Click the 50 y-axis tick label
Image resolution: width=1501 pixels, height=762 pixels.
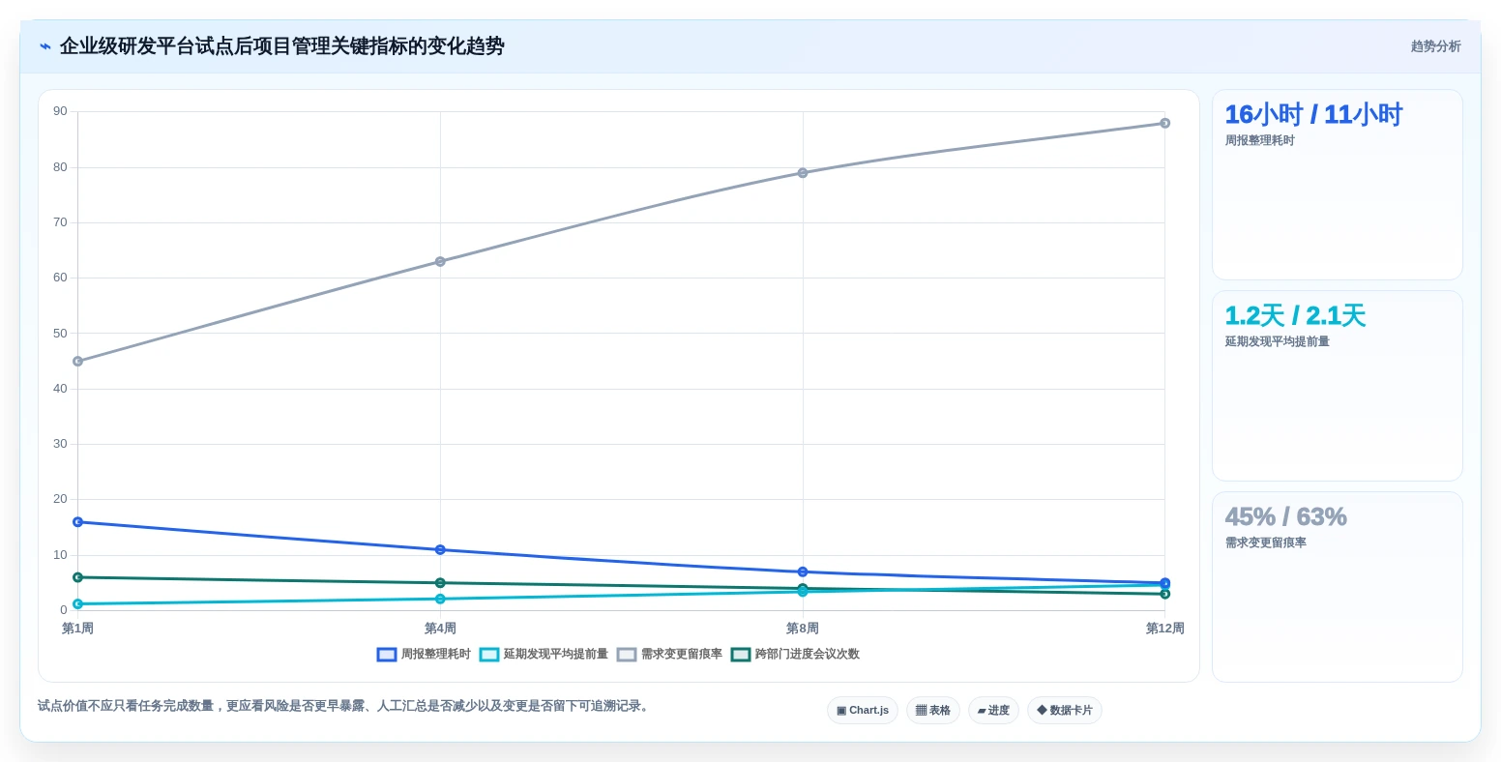coord(61,334)
